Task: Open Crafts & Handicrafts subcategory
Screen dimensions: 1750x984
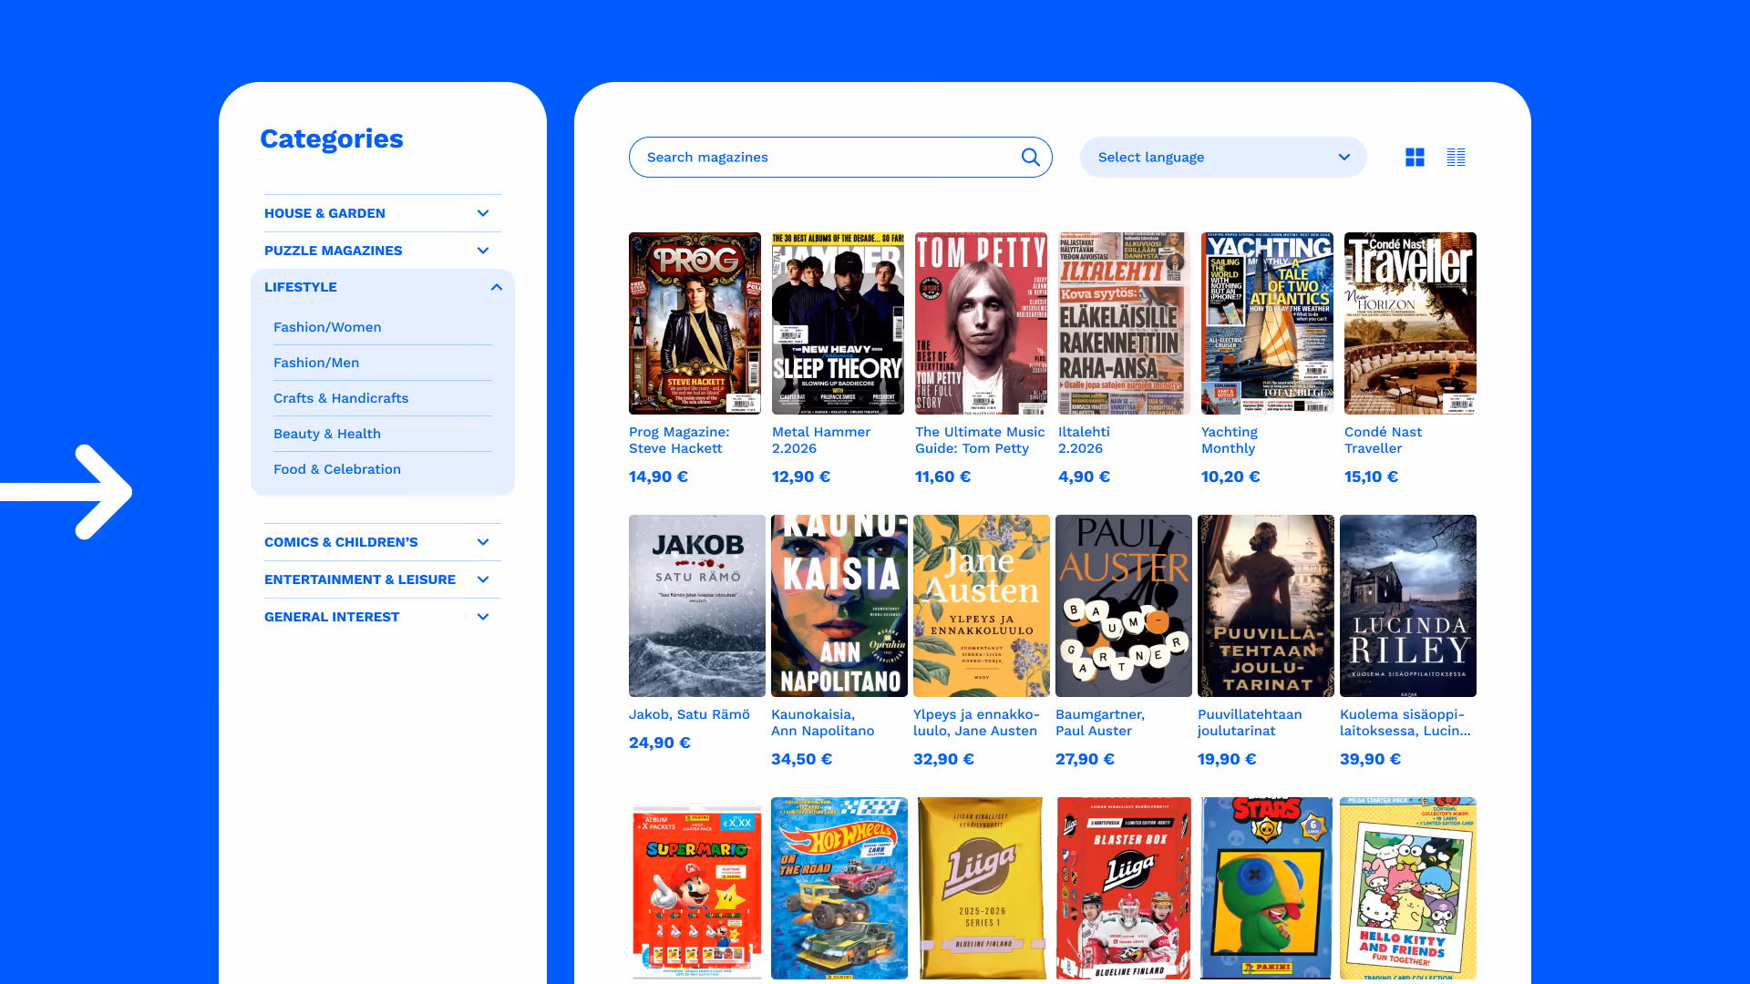Action: (x=341, y=398)
